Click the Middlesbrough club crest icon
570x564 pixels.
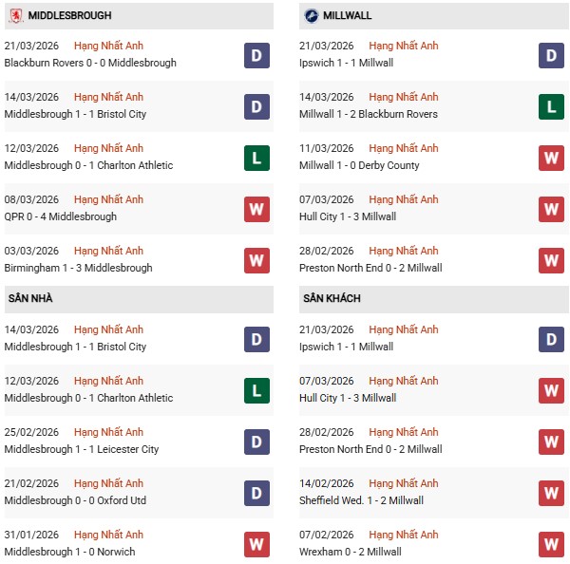(x=16, y=15)
